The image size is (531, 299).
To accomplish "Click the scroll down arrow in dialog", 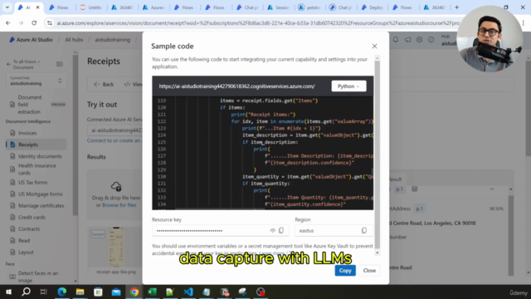I will 378,252.
